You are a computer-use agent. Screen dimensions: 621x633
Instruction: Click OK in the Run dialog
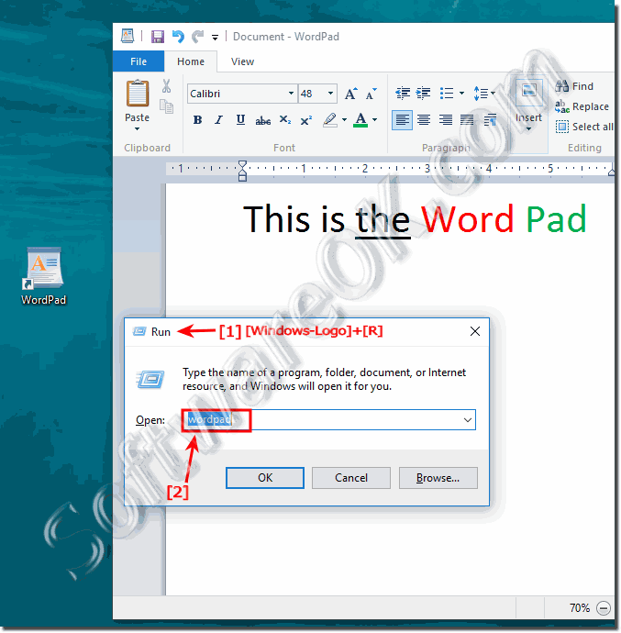pyautogui.click(x=265, y=478)
